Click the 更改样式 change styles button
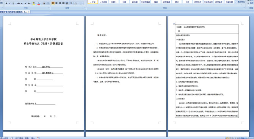The height and width of the screenshot is (139, 254). point(241,2)
